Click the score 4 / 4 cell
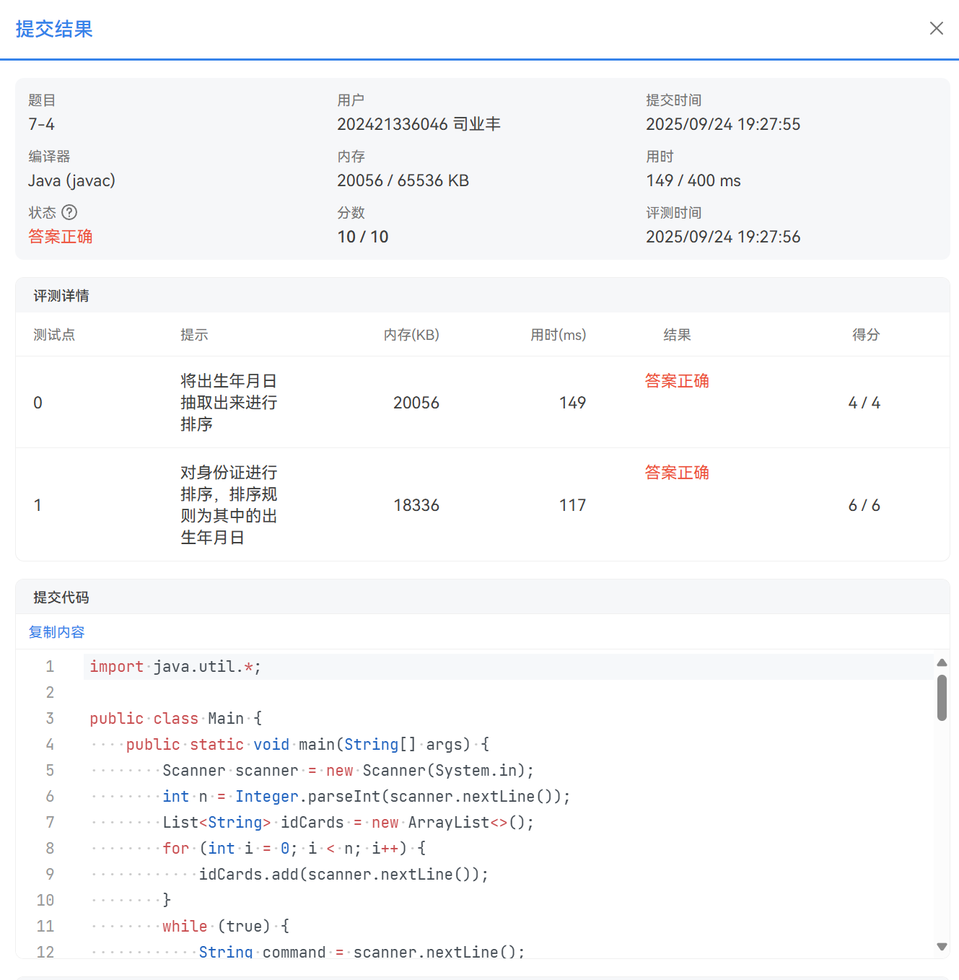The image size is (959, 980). [864, 403]
